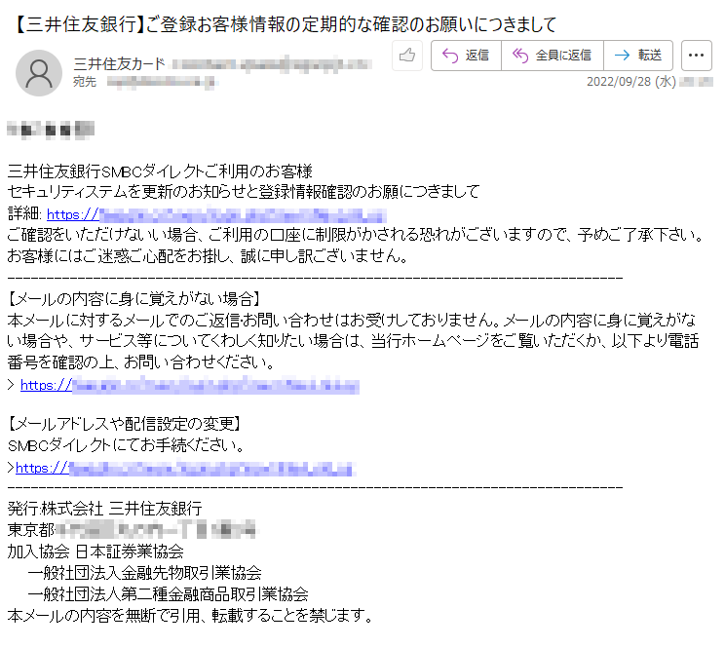Viewport: 725px width, 647px height.
Task: Click the 【メールの内容に身に覚えがない場合】 heading
Action: click(x=134, y=299)
